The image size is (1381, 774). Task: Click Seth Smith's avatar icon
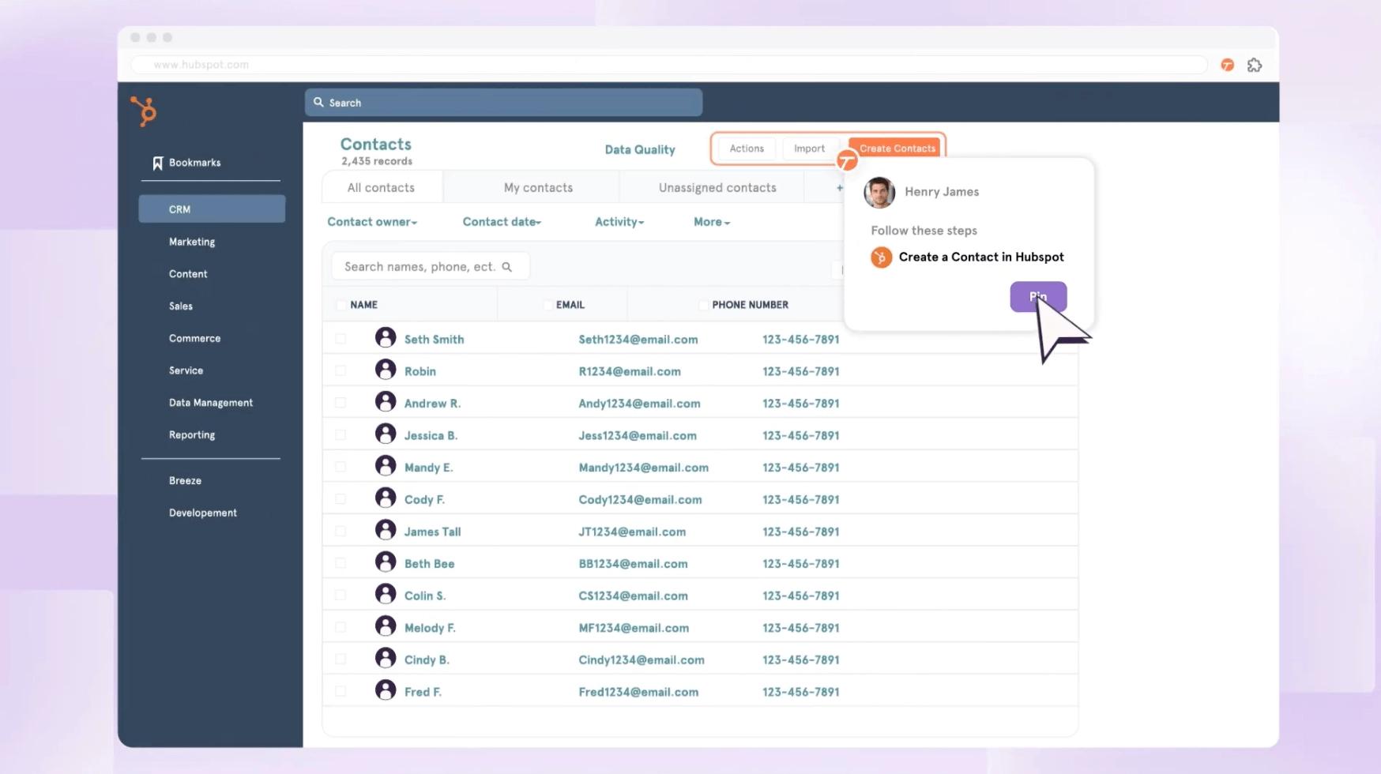coord(386,338)
